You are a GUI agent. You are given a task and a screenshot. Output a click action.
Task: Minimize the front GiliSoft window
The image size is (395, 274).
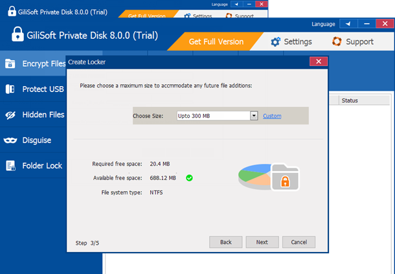(x=367, y=24)
